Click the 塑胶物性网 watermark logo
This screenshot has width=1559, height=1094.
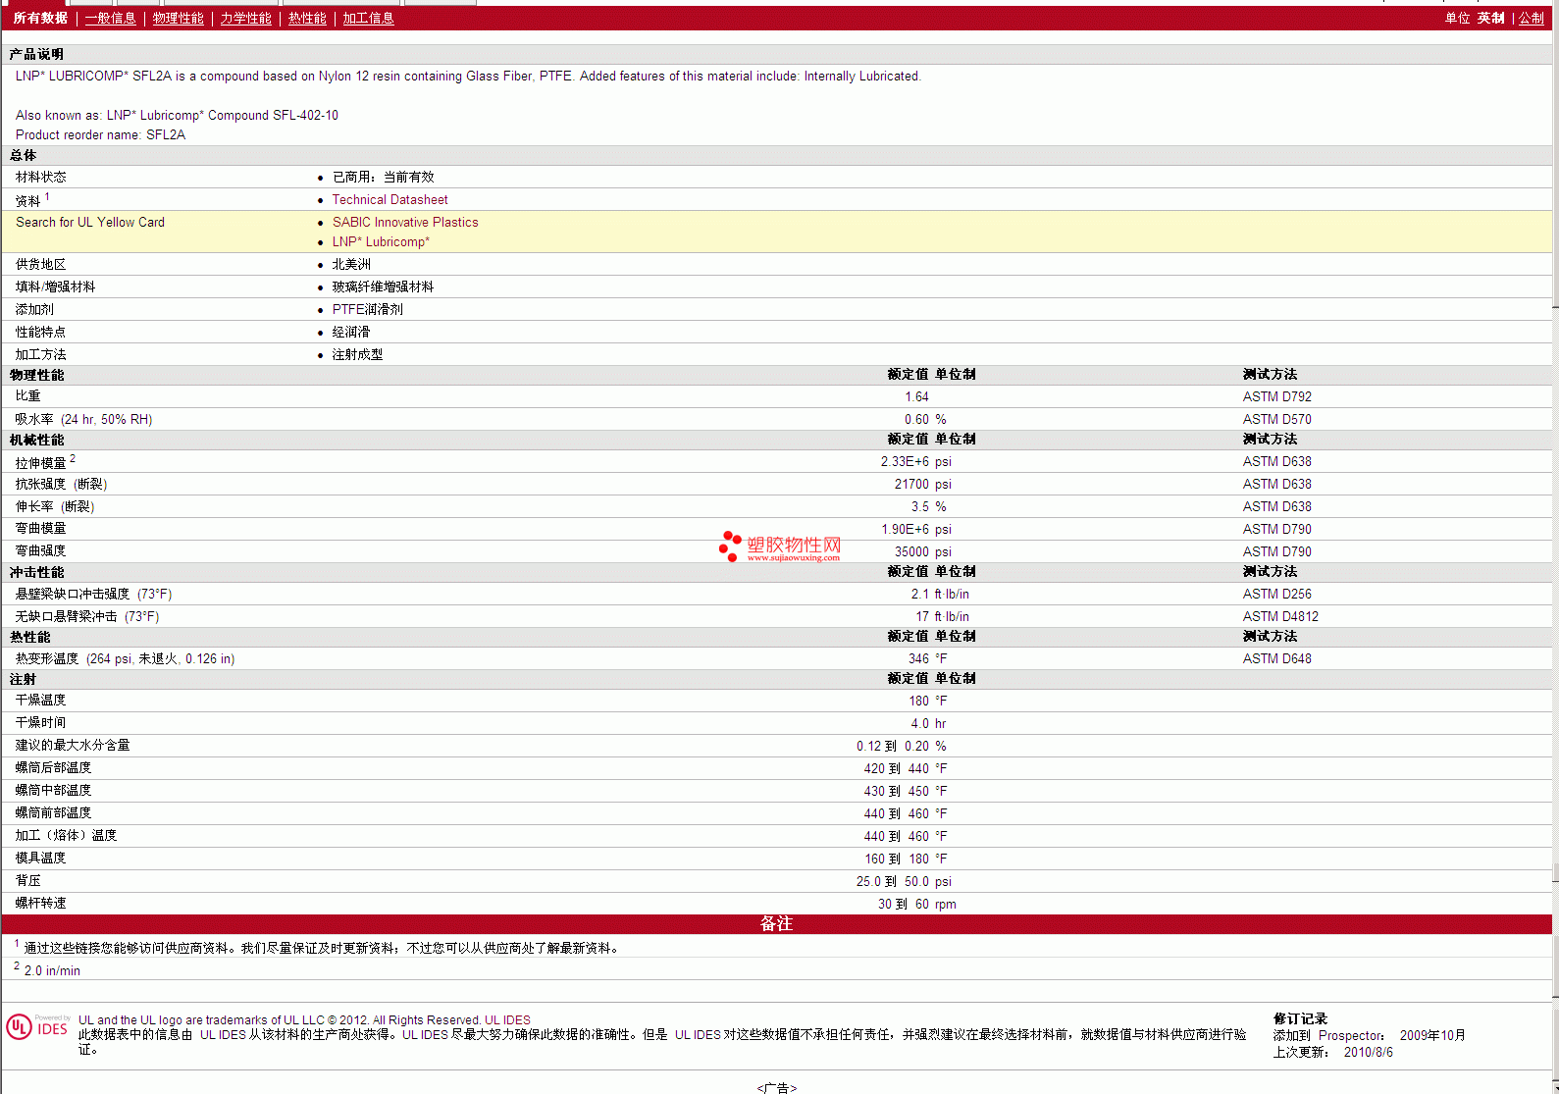tap(780, 547)
